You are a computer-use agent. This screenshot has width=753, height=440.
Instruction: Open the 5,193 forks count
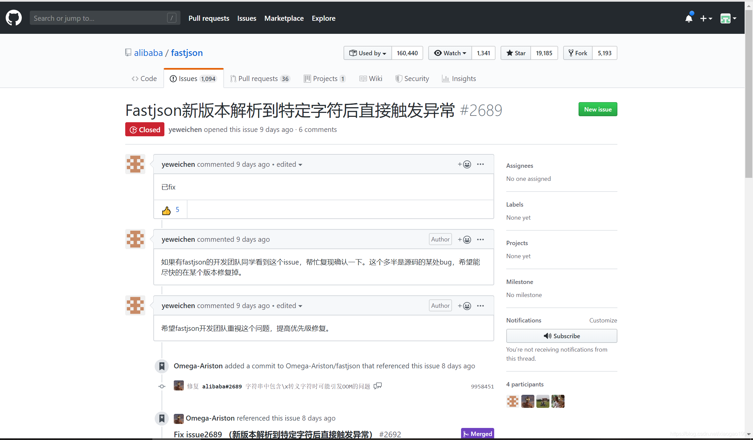pos(605,53)
